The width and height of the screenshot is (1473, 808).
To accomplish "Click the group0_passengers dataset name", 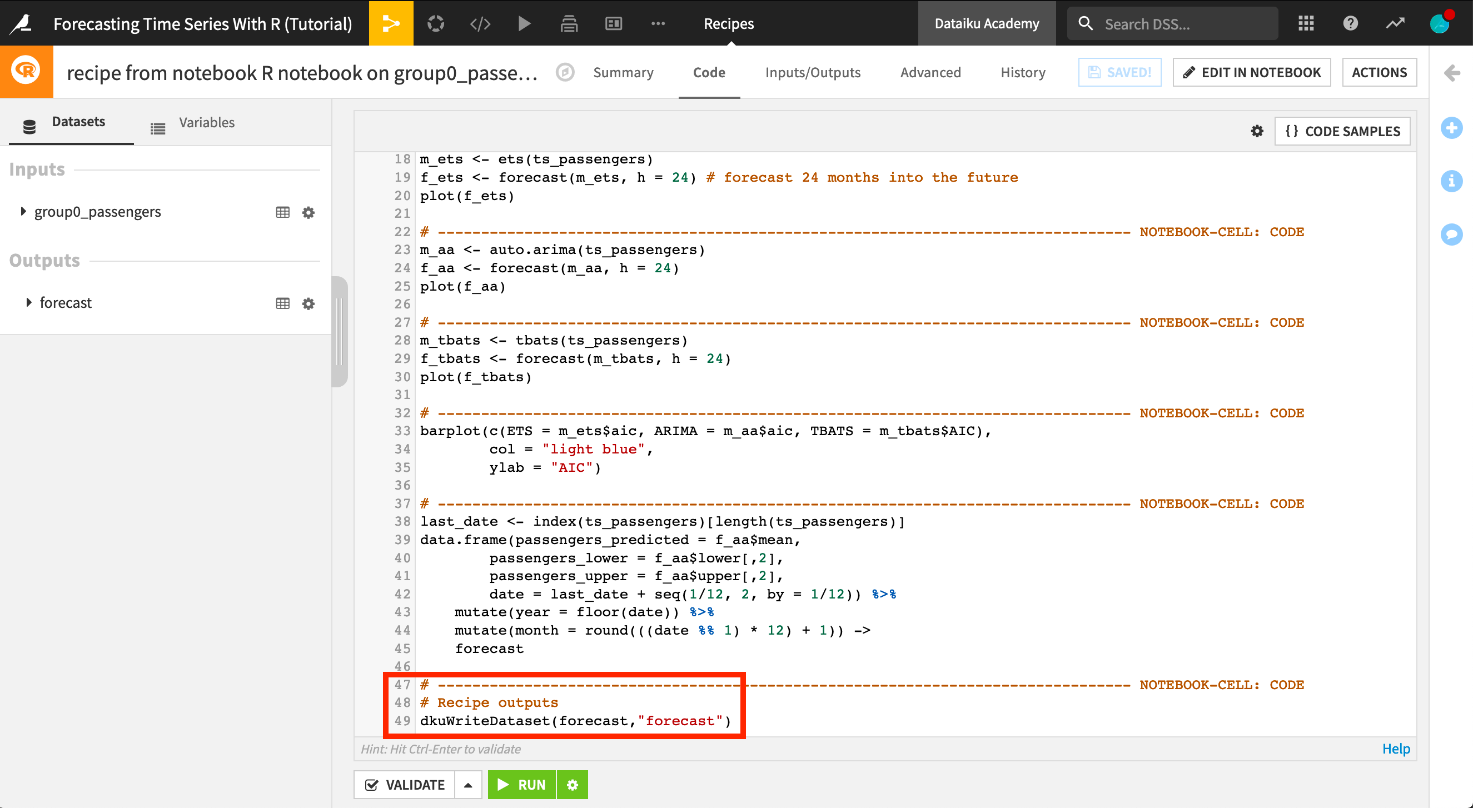I will coord(98,212).
